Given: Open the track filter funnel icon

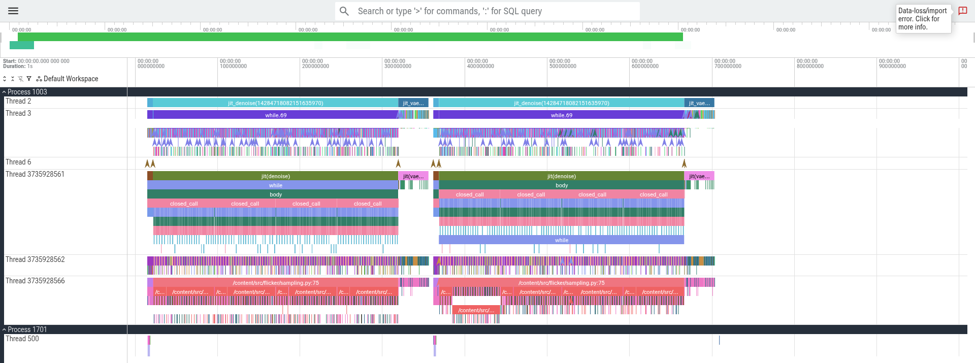Looking at the screenshot, I should pyautogui.click(x=29, y=79).
